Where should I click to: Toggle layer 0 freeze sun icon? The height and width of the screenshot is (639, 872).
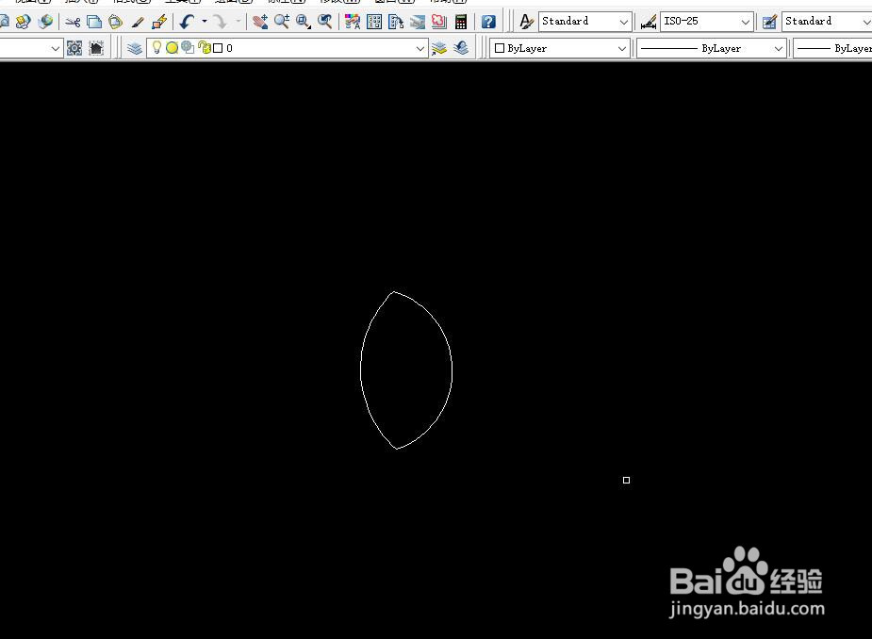[x=172, y=48]
